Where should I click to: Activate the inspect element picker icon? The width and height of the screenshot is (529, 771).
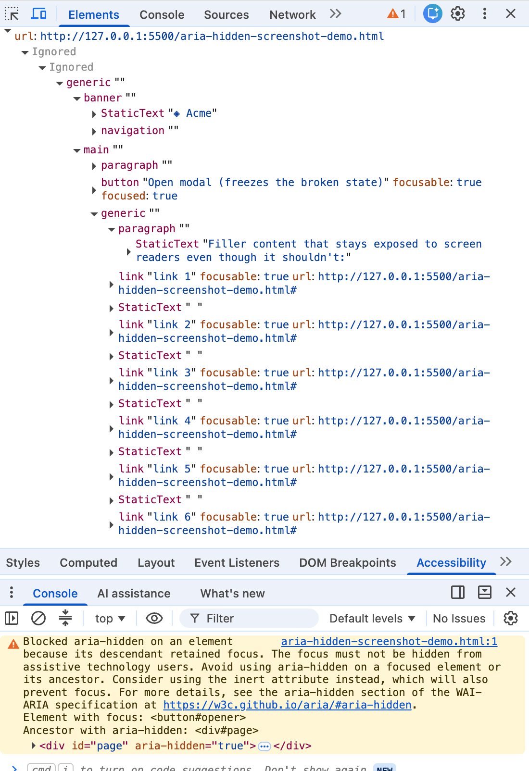tap(12, 14)
